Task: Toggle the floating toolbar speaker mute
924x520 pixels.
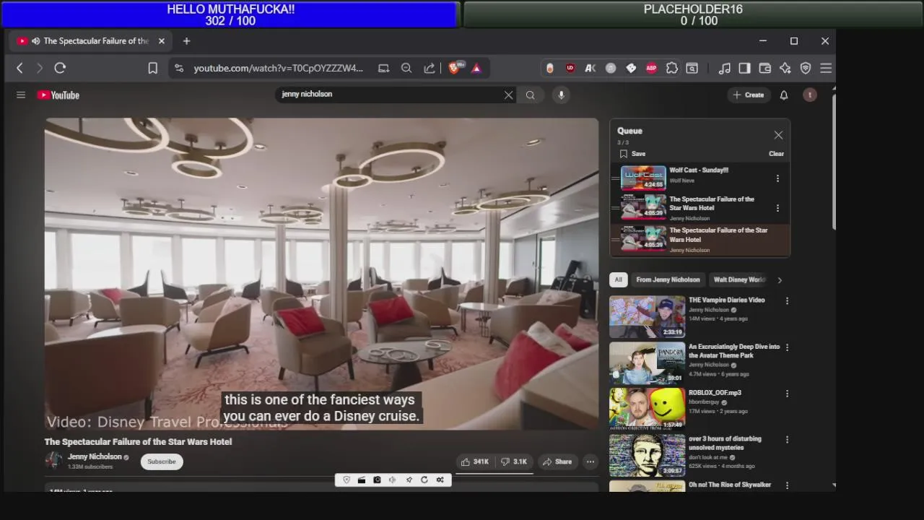Action: tap(393, 480)
